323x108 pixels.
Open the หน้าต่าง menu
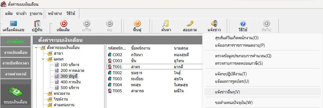coord(55,14)
